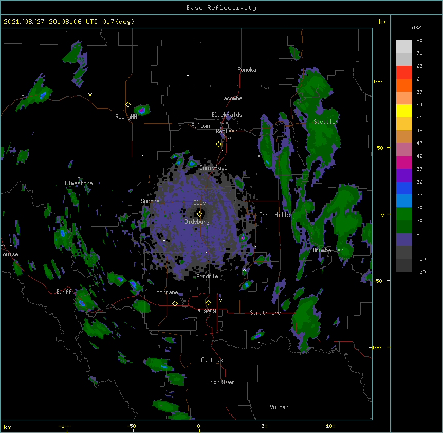The width and height of the screenshot is (443, 433).
Task: Select the Drumheller label
Action: 328,250
